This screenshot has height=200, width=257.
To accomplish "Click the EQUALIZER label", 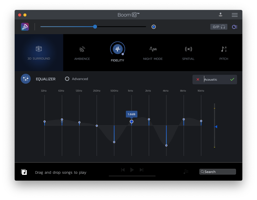I will pyautogui.click(x=46, y=79).
